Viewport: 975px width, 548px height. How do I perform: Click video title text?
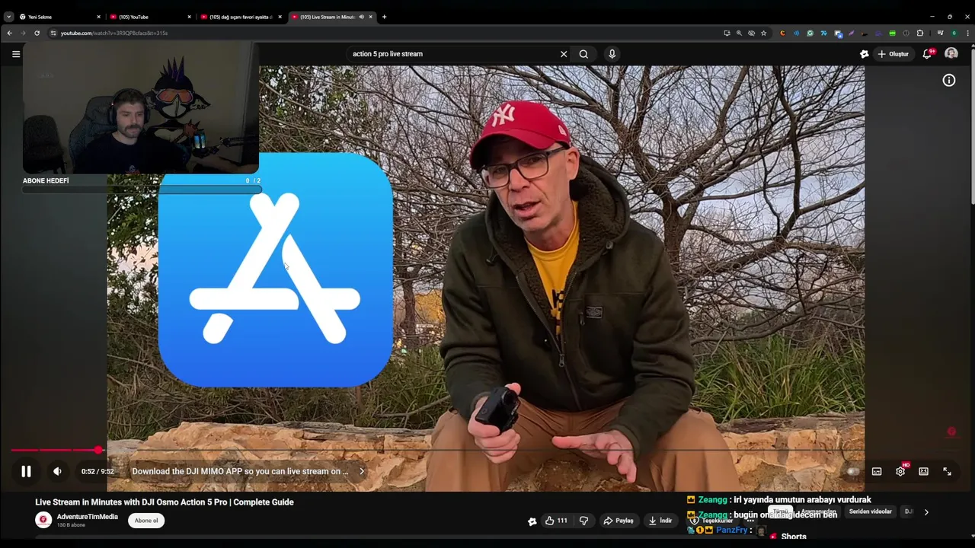(x=165, y=502)
